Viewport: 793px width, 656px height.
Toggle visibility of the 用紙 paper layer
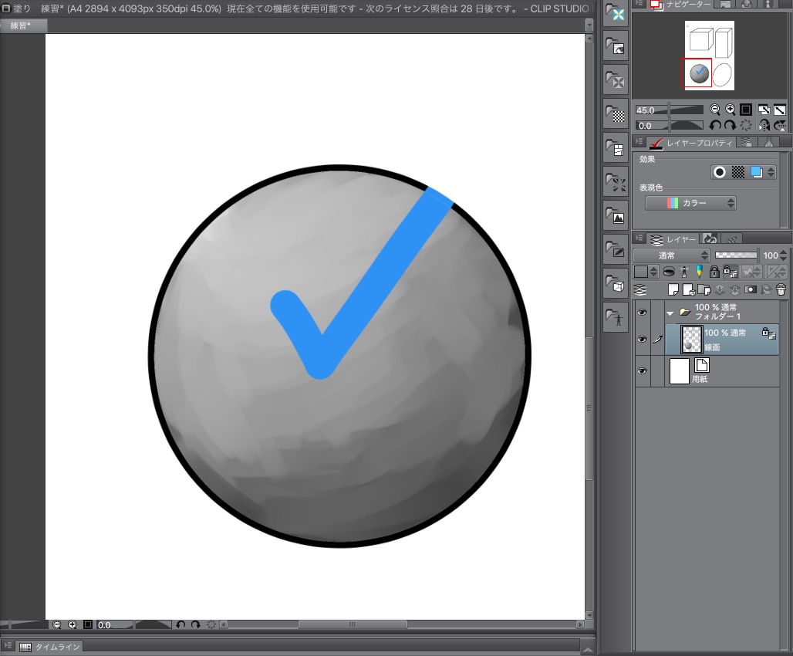[642, 371]
